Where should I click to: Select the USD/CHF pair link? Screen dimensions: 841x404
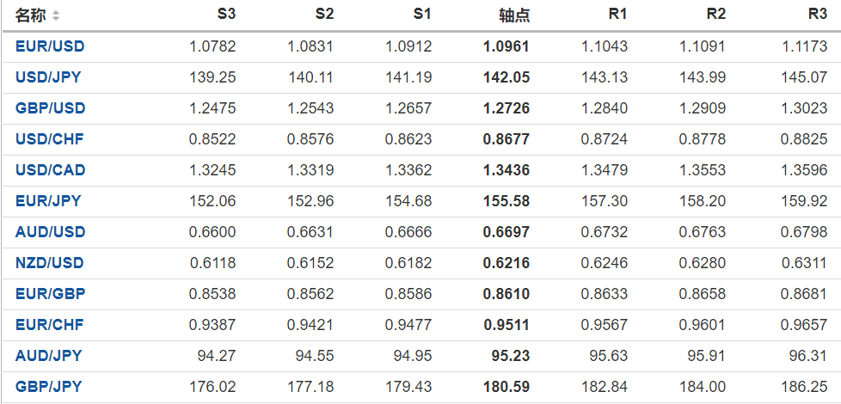click(49, 139)
